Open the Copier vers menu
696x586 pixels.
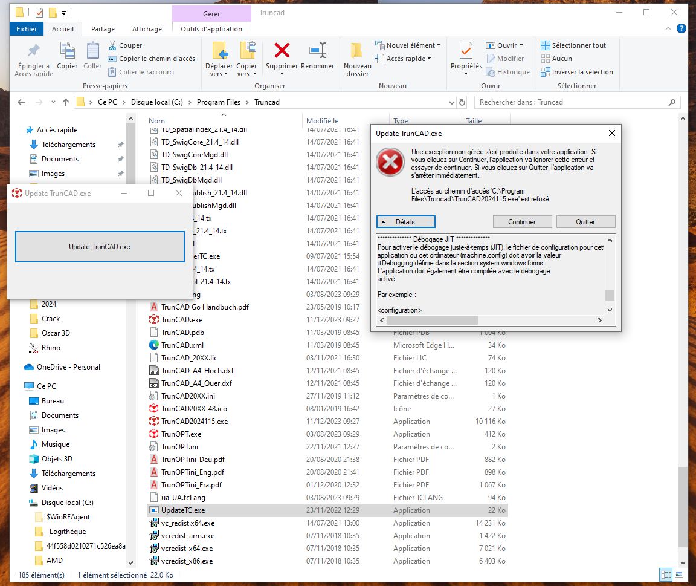tap(246, 59)
